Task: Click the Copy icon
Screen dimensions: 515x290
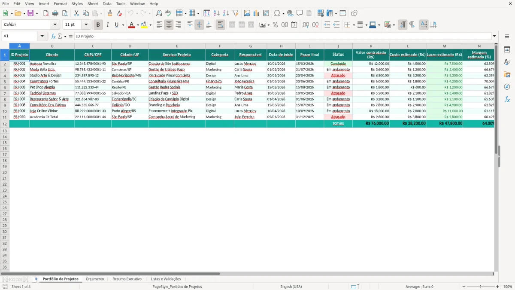Action: coord(86,13)
